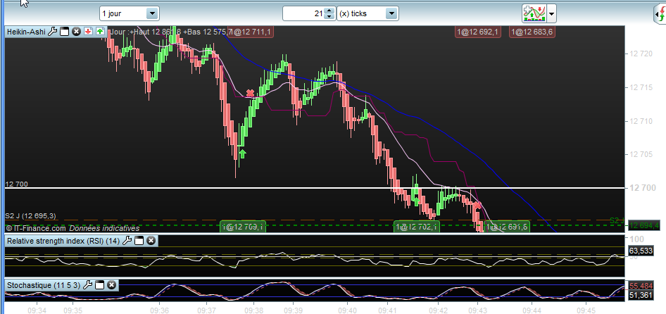This screenshot has width=666, height=314.
Task: Click the green buy arrow near 09:41
Action: [417, 201]
